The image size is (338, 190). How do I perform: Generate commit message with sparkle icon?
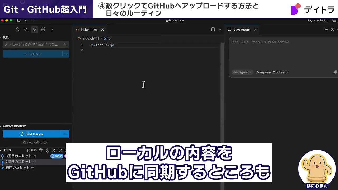65,45
